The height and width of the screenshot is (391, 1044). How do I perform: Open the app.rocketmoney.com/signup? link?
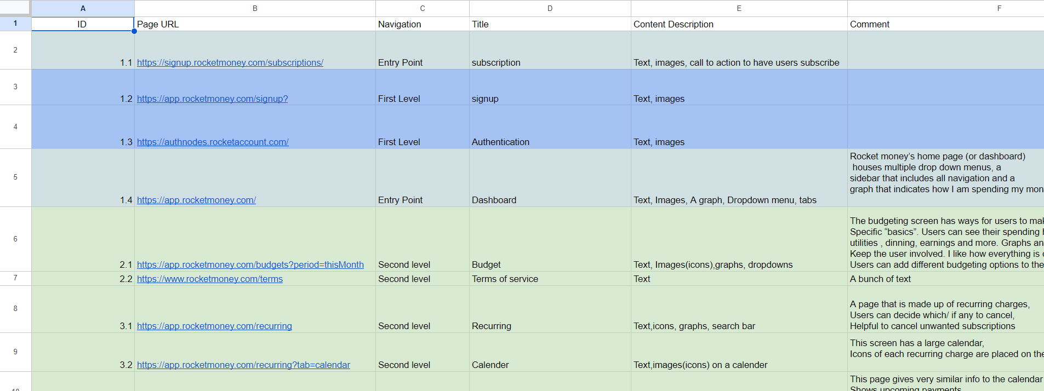(212, 99)
